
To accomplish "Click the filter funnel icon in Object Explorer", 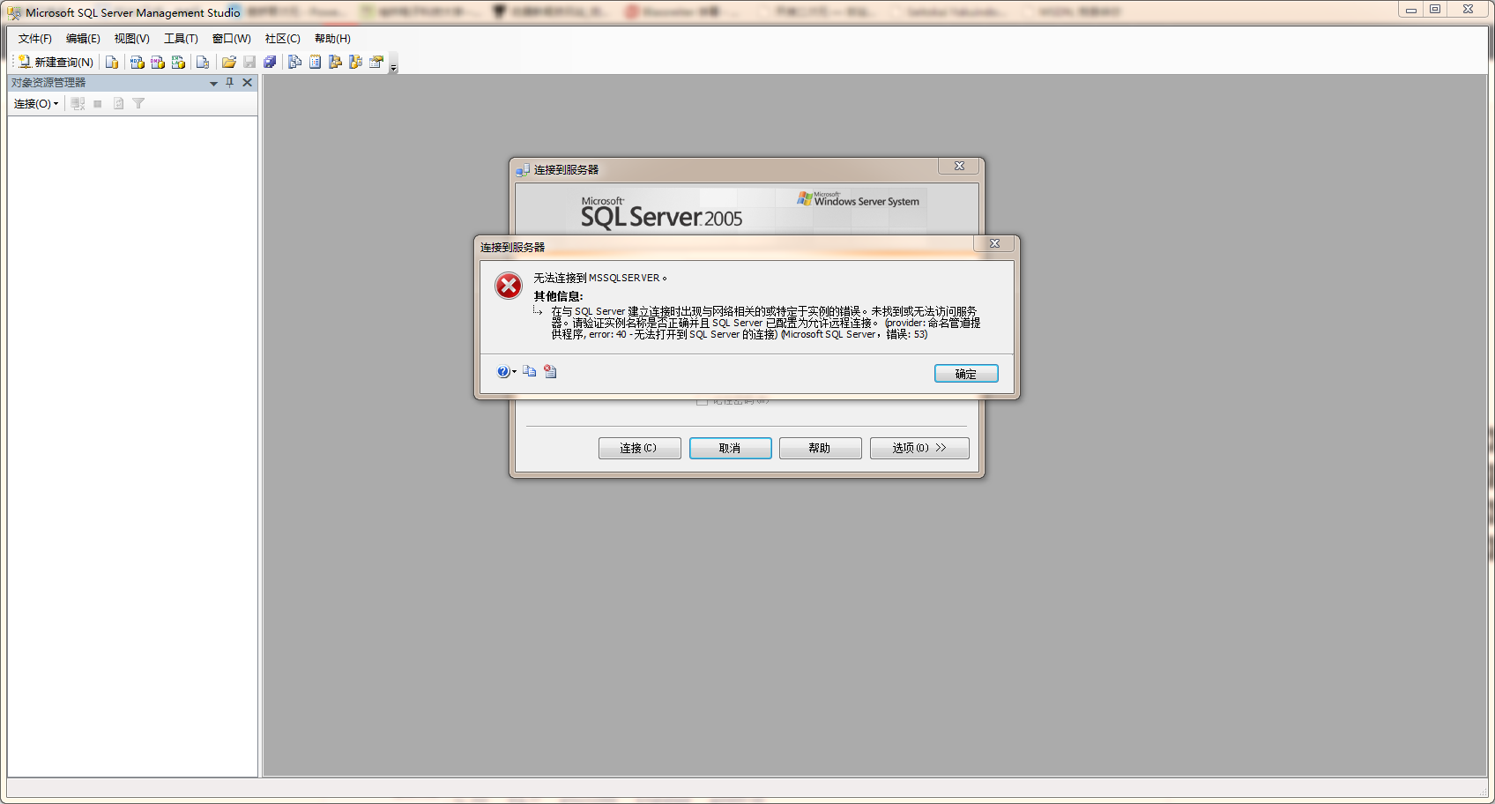I will coord(138,103).
